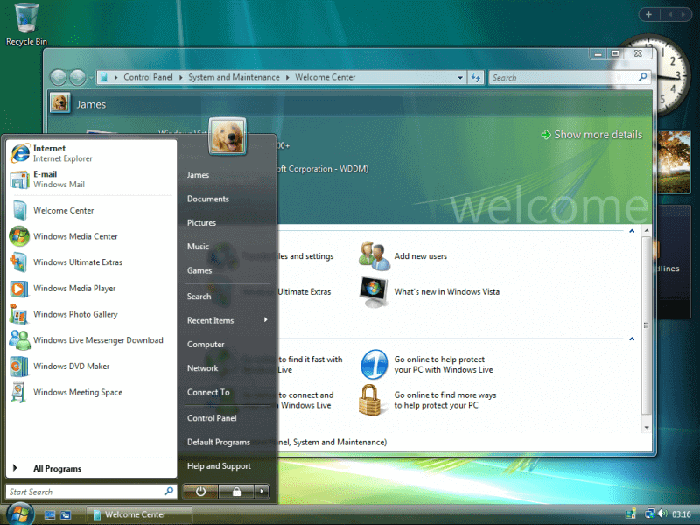Screen dimensions: 700x525
Task: Open address bar history dropdown
Action: (460, 77)
